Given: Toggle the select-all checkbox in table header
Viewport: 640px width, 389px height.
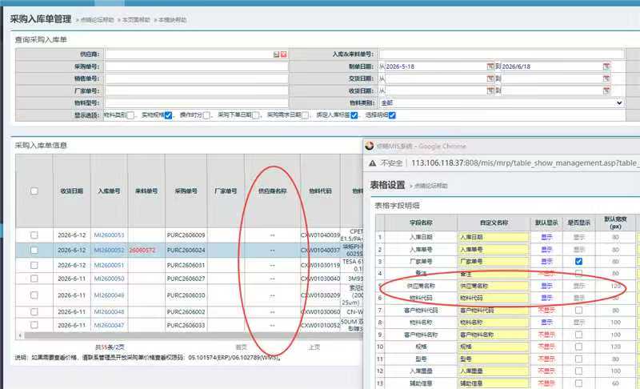Looking at the screenshot, I should (34, 191).
